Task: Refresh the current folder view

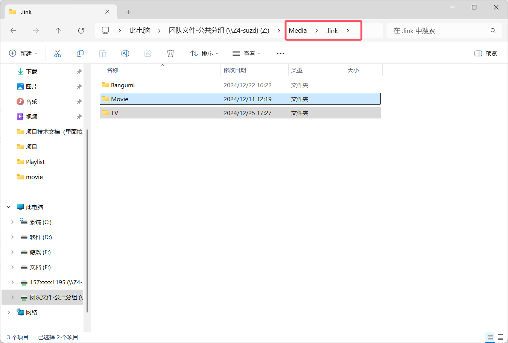Action: (81, 30)
